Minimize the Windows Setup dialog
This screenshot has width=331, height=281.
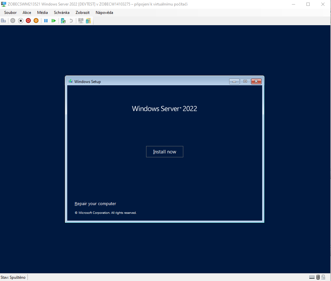pyautogui.click(x=234, y=81)
